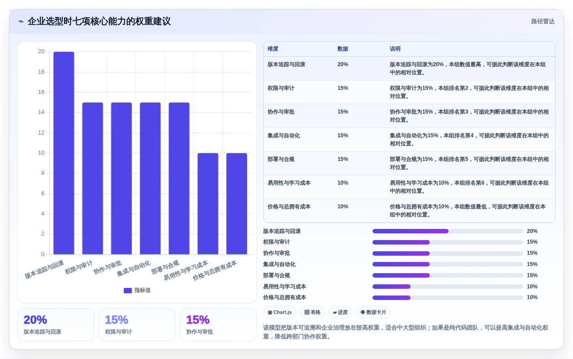
Task: Click the 版本追踪与回滚 progress bar
Action: click(448, 231)
